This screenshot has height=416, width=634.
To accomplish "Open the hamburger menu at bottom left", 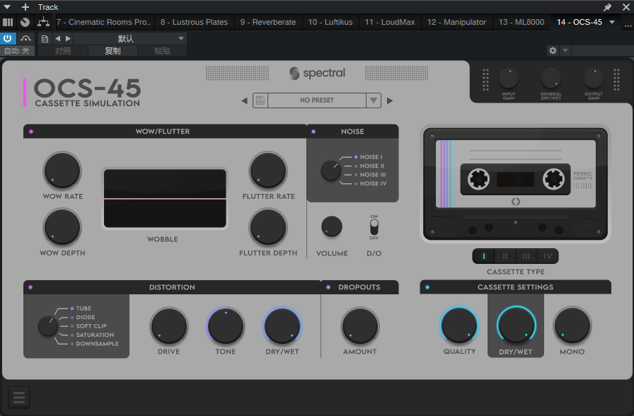I will coord(19,397).
